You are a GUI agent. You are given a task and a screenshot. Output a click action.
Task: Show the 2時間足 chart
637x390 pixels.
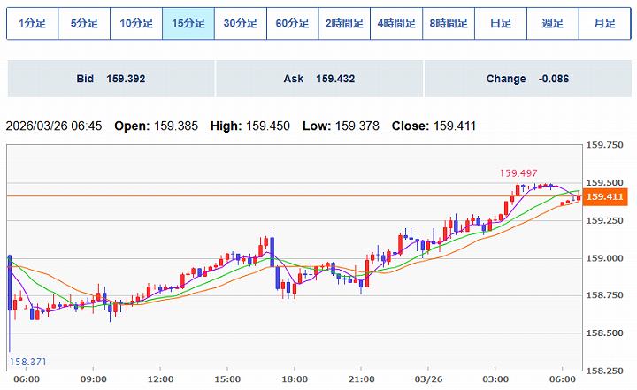click(344, 24)
